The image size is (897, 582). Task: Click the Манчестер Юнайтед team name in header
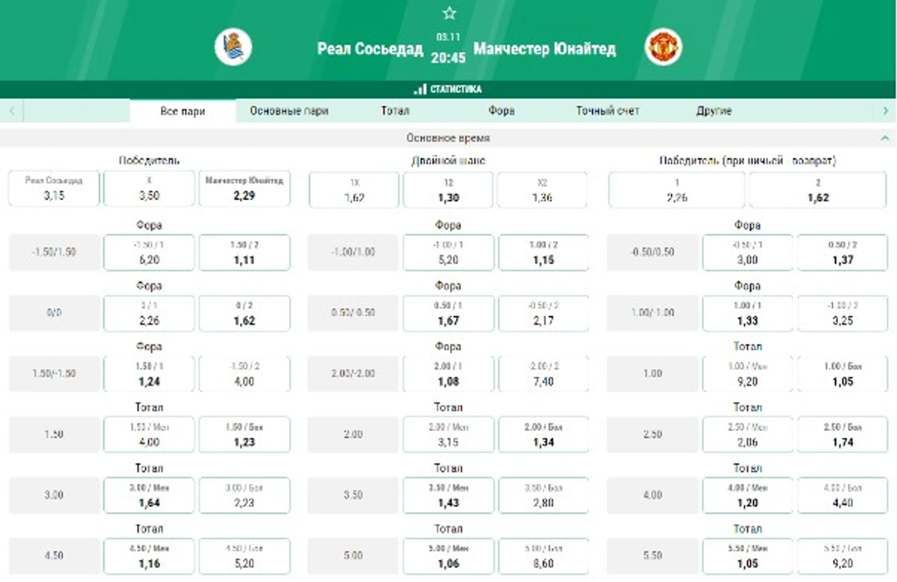pos(544,49)
